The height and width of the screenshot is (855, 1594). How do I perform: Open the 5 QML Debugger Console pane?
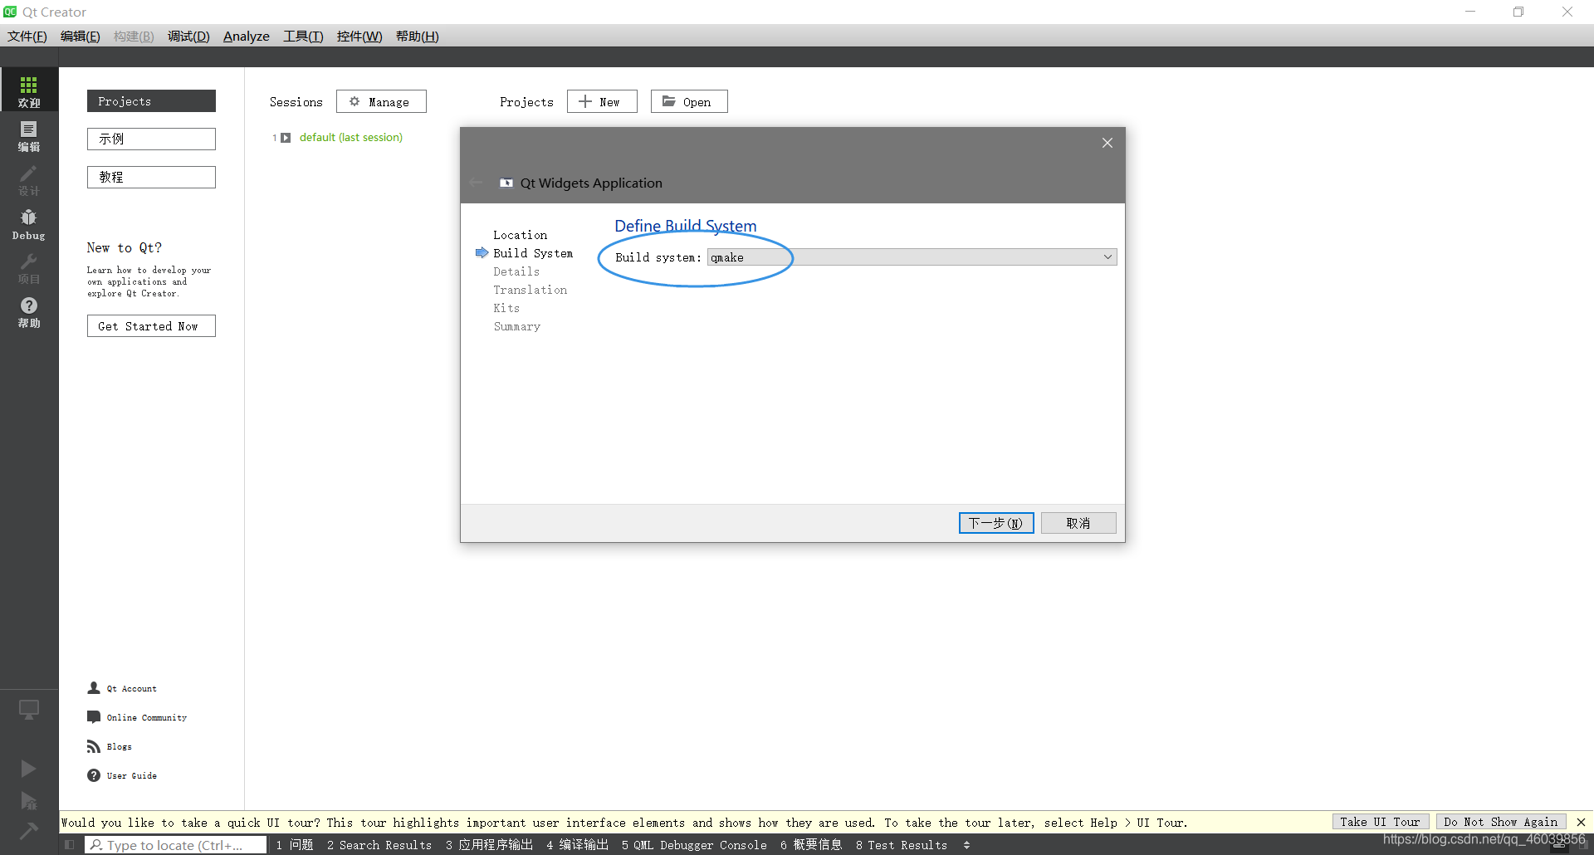[694, 845]
